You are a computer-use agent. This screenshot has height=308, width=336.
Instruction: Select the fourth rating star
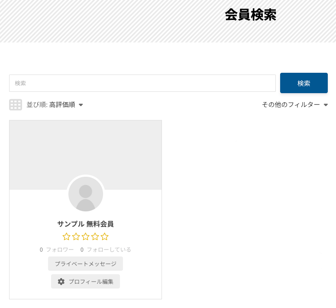(x=95, y=237)
